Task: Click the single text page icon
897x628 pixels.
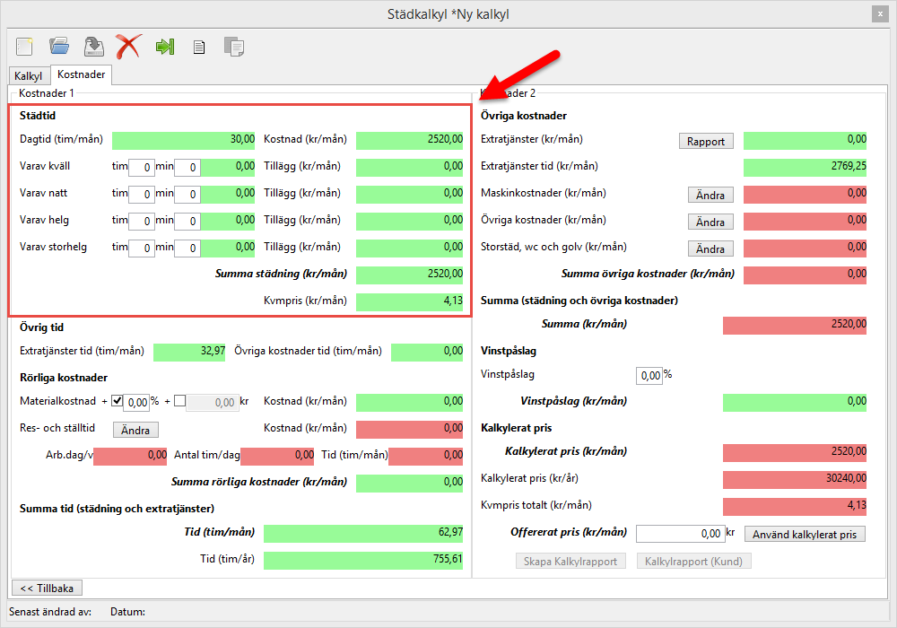Action: point(199,47)
